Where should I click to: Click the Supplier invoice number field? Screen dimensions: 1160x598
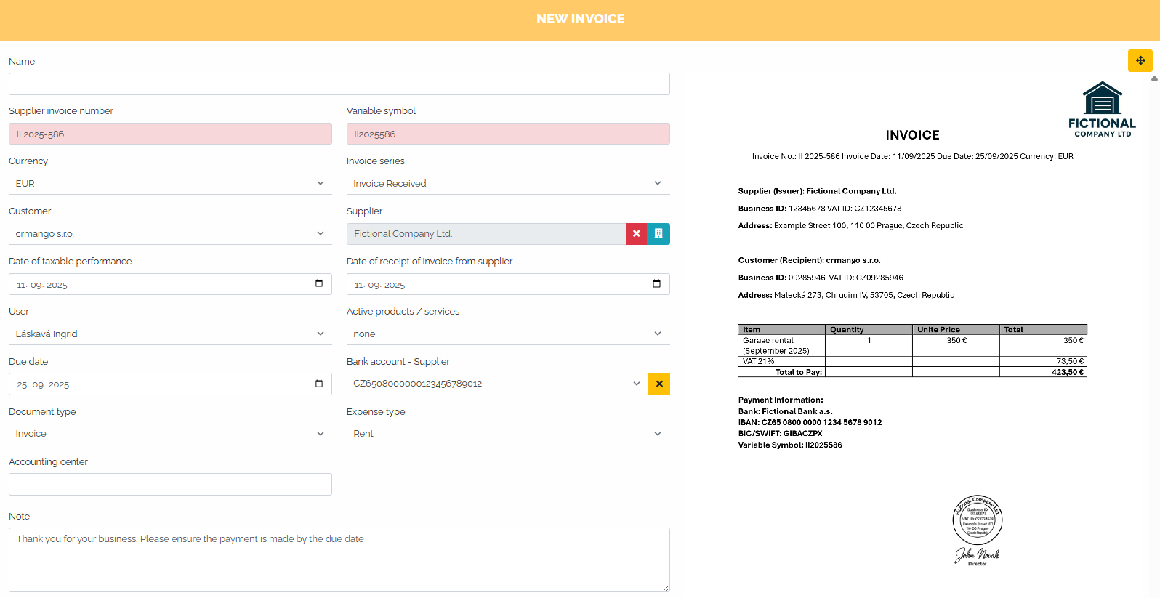[x=170, y=134]
